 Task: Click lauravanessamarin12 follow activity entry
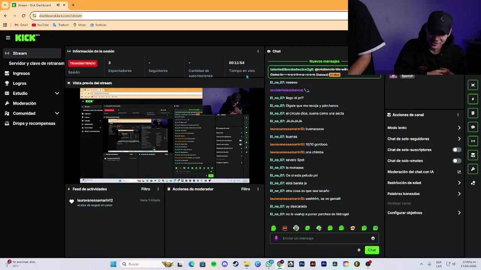[x=115, y=202]
